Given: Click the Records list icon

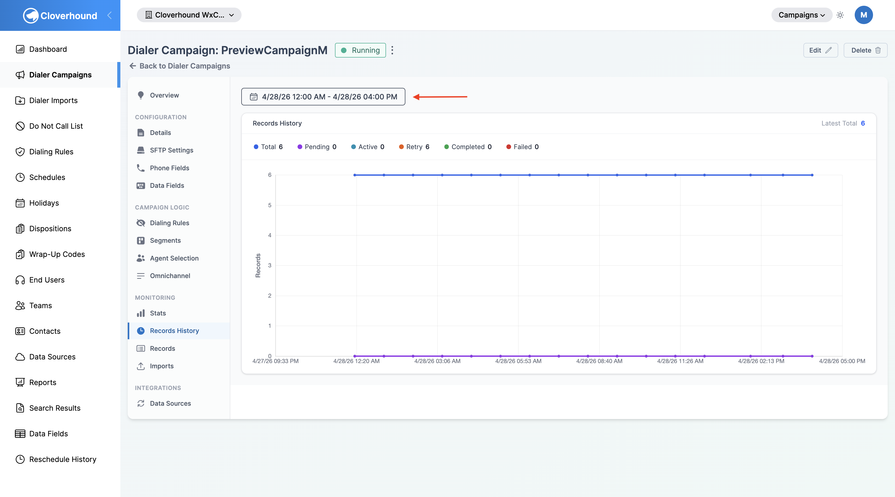Looking at the screenshot, I should (x=141, y=349).
